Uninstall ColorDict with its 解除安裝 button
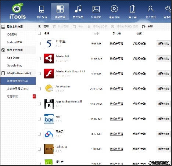Screen dimensions: 172x166 (164, 149)
